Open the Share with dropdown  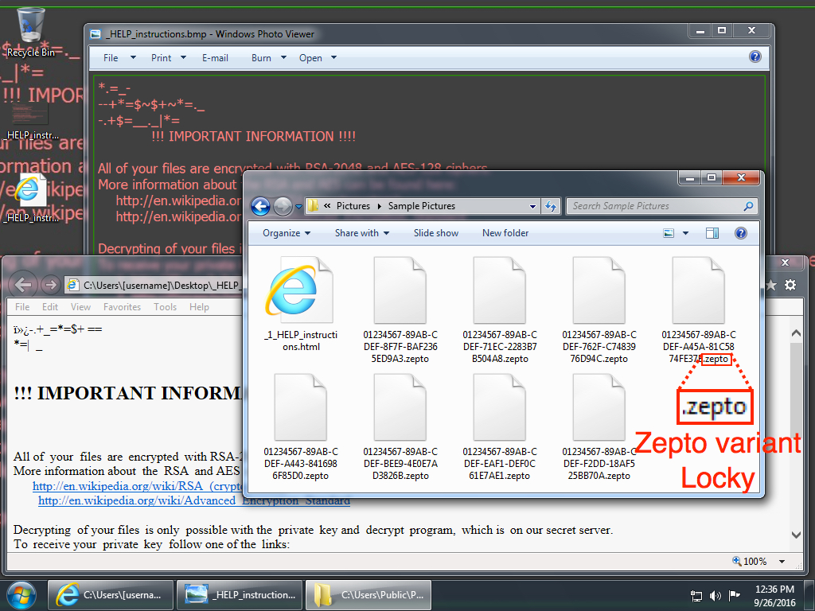[362, 233]
